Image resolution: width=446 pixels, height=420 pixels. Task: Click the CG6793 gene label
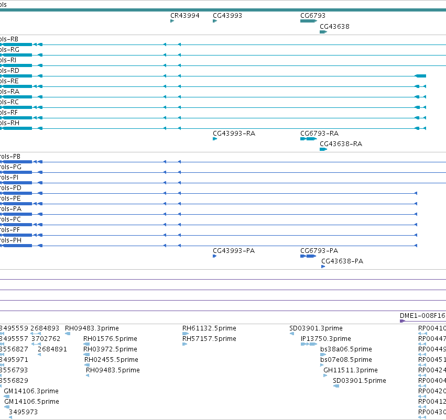313,16
